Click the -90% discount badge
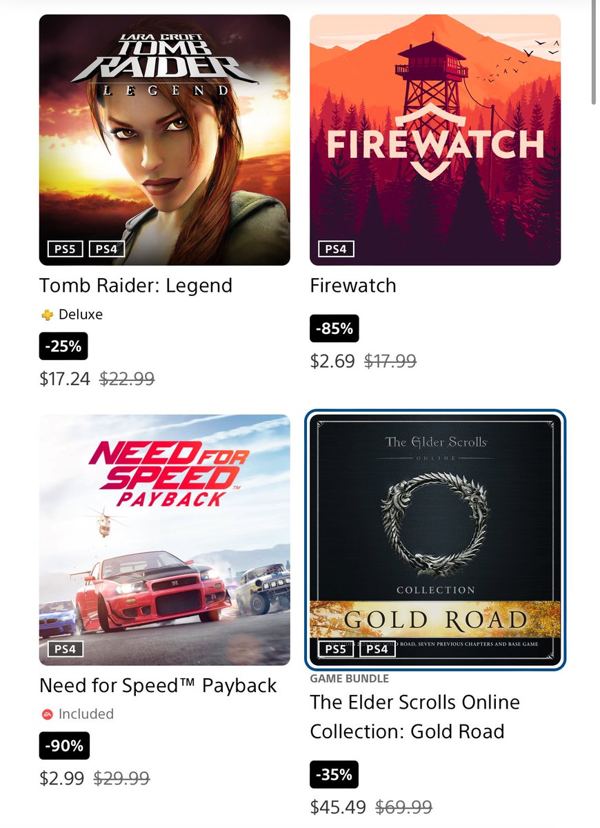The width and height of the screenshot is (600, 828). coord(64,746)
